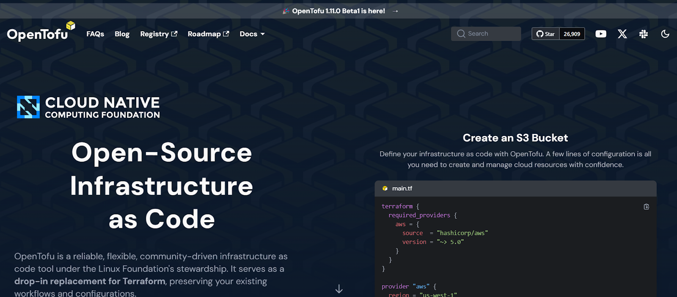Visit the X (Twitter) profile icon
Screen dimensions: 677x297
point(622,34)
